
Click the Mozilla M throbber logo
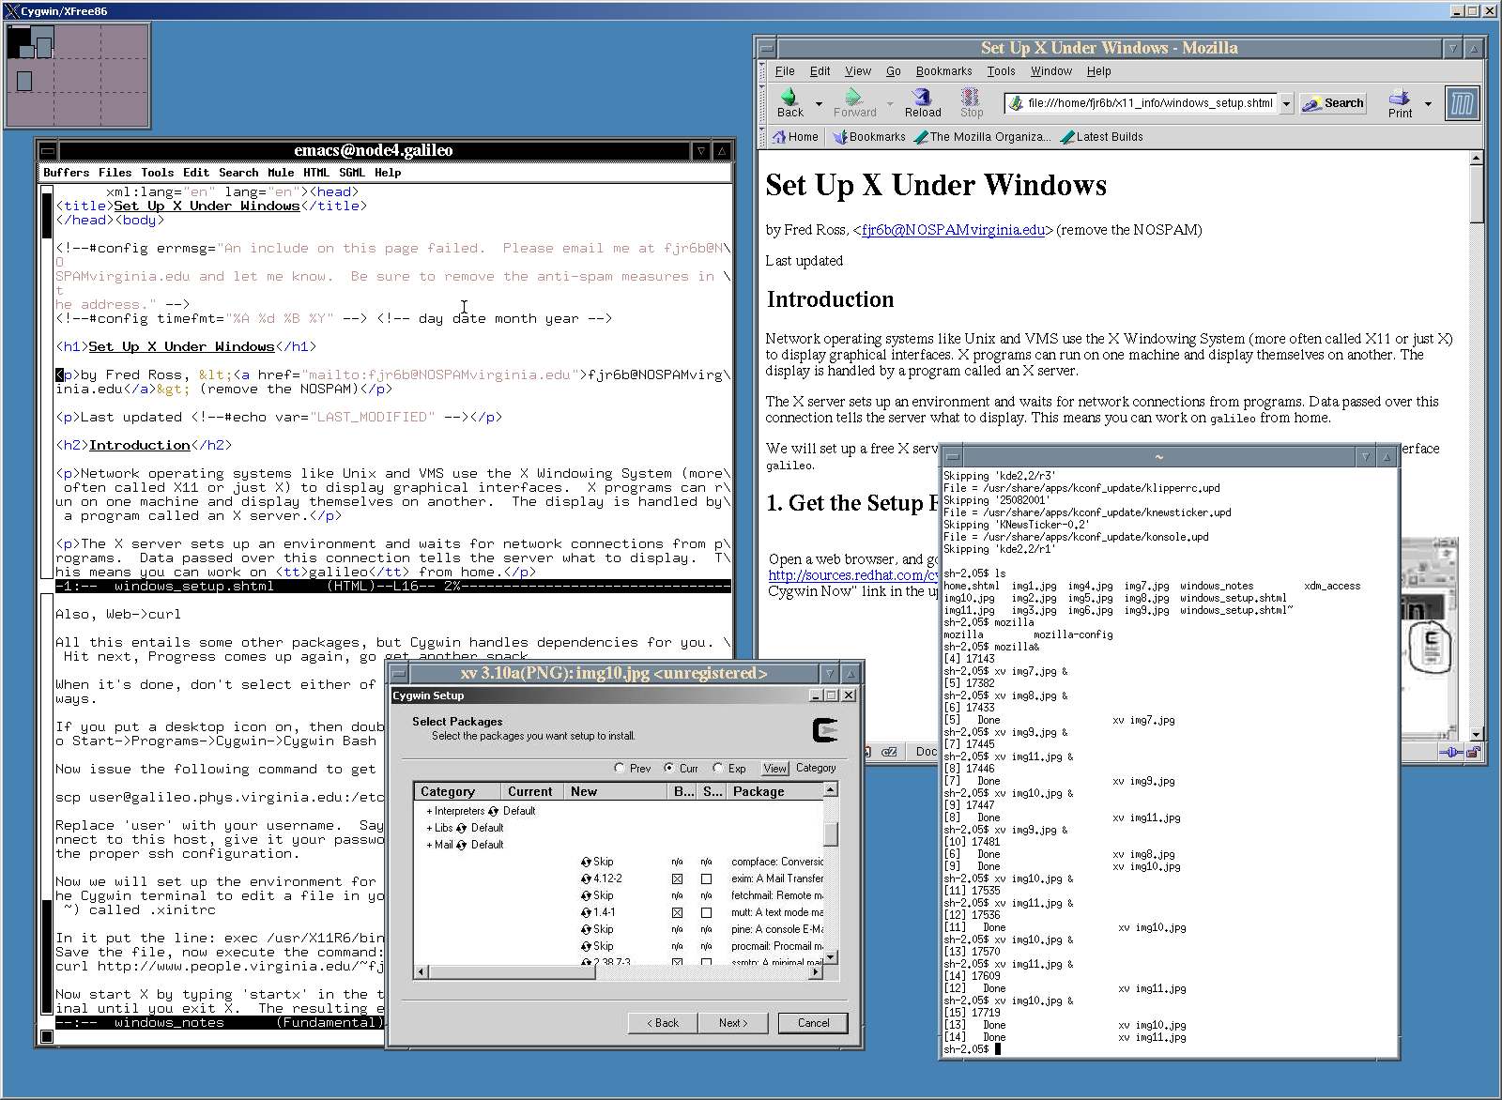point(1462,102)
